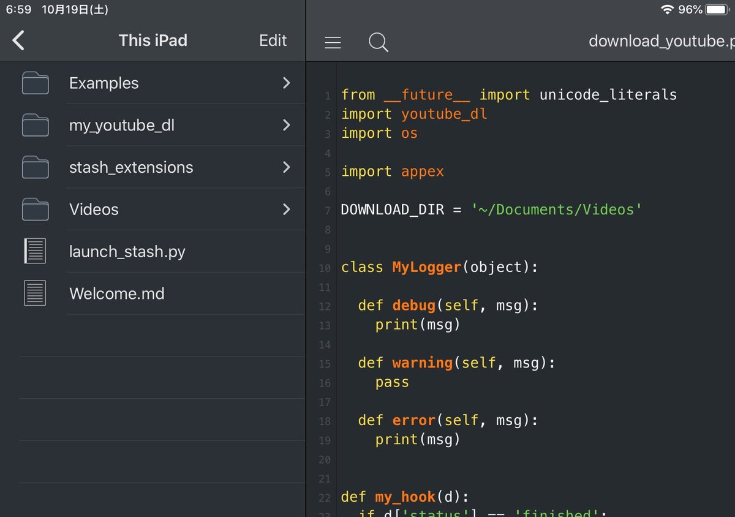Viewport: 735px width, 517px height.
Task: Click the class MyLogger code line
Action: [439, 268]
